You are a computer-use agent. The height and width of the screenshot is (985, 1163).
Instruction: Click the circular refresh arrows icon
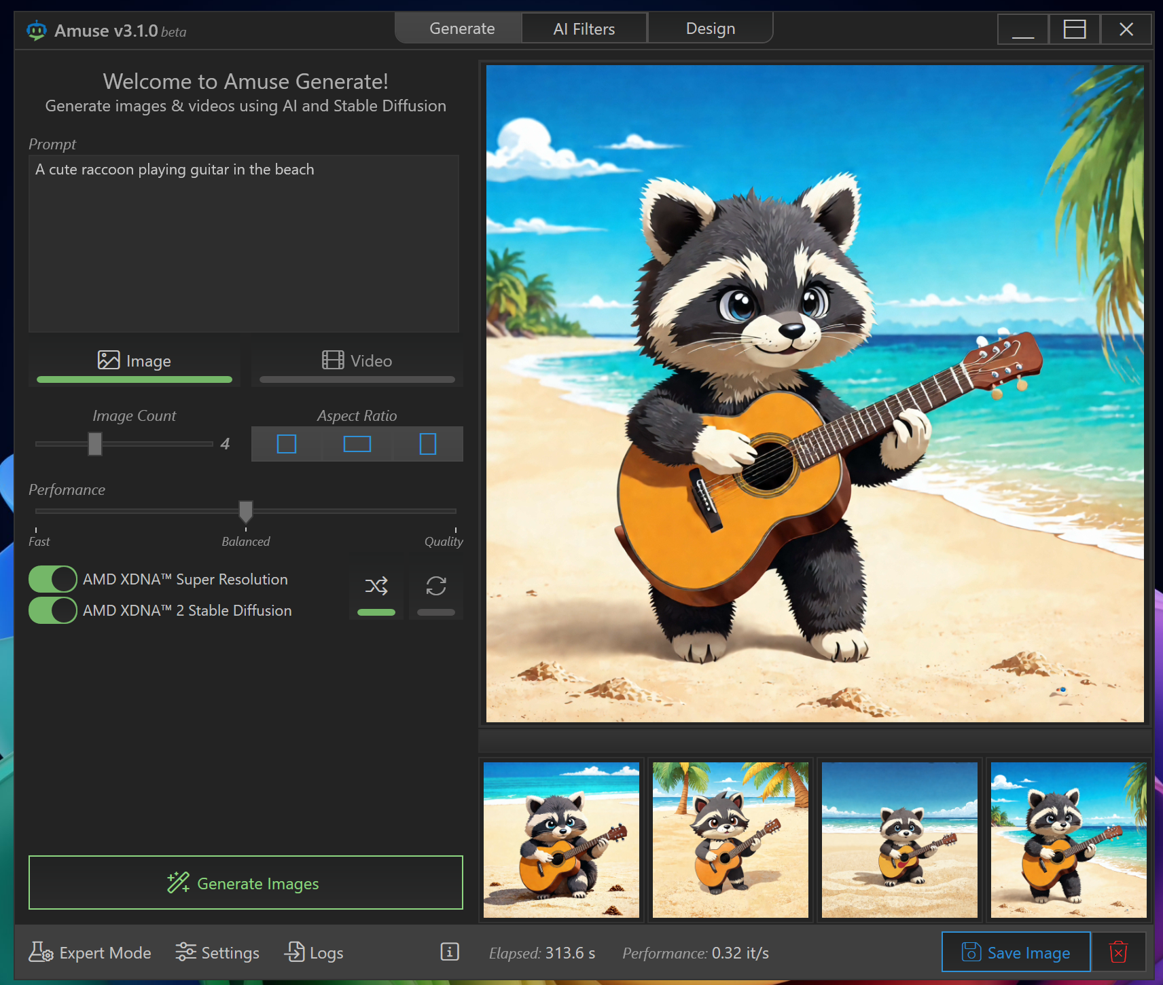click(436, 587)
